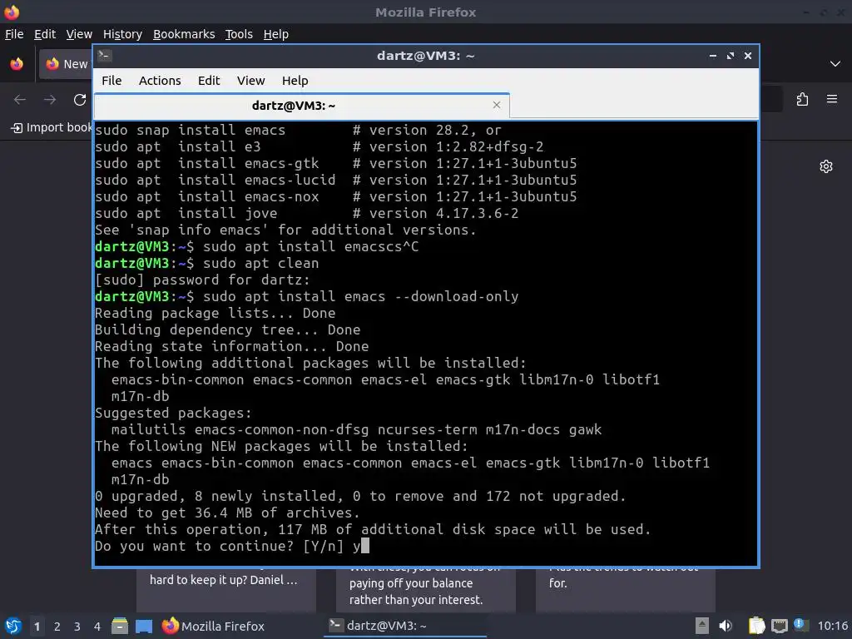Activate the Mozilla Firefox taskbar entry

(x=214, y=626)
